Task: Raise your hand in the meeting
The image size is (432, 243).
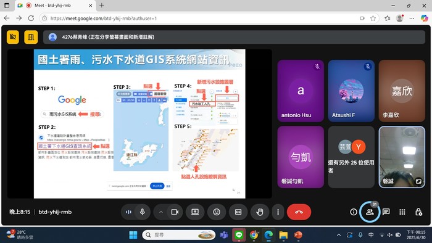Action: click(260, 212)
